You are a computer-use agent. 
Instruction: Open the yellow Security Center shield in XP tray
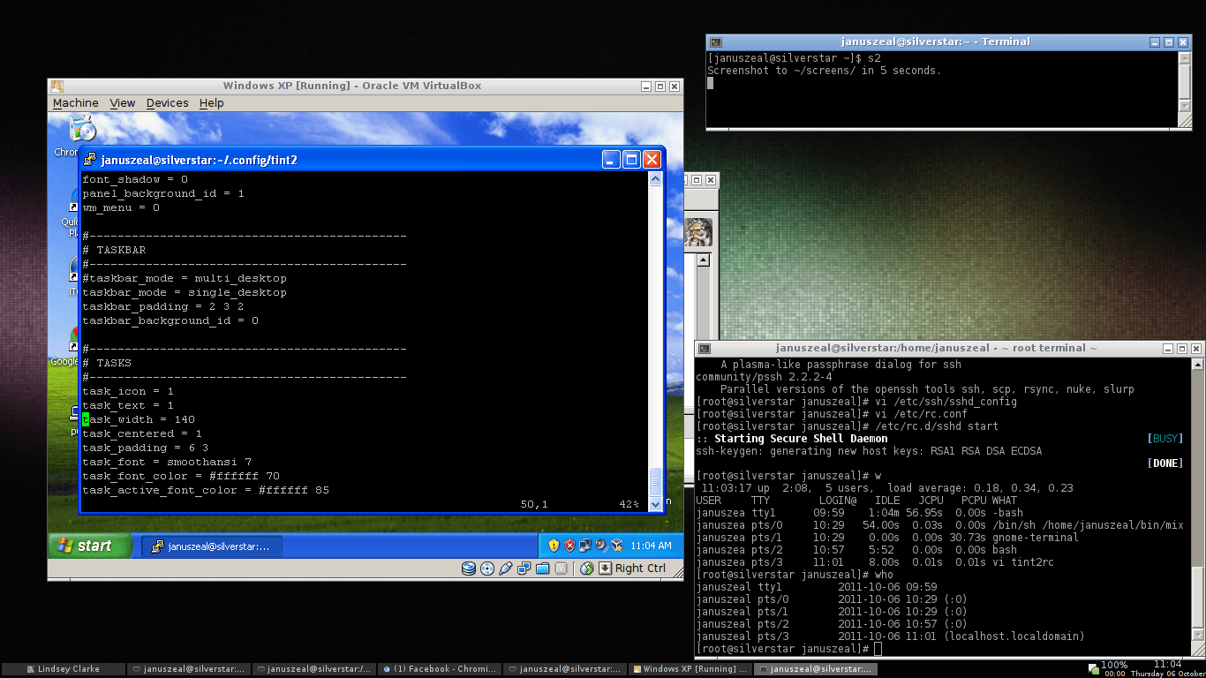click(554, 545)
